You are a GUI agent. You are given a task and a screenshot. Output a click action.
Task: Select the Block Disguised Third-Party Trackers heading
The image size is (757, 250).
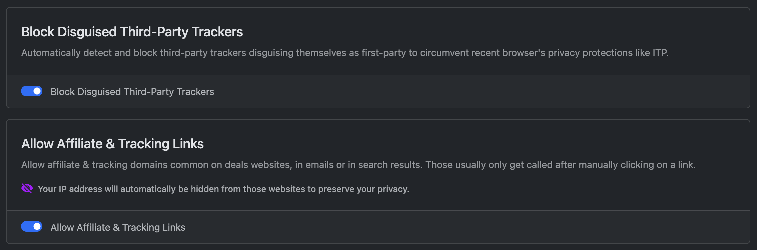pyautogui.click(x=132, y=32)
